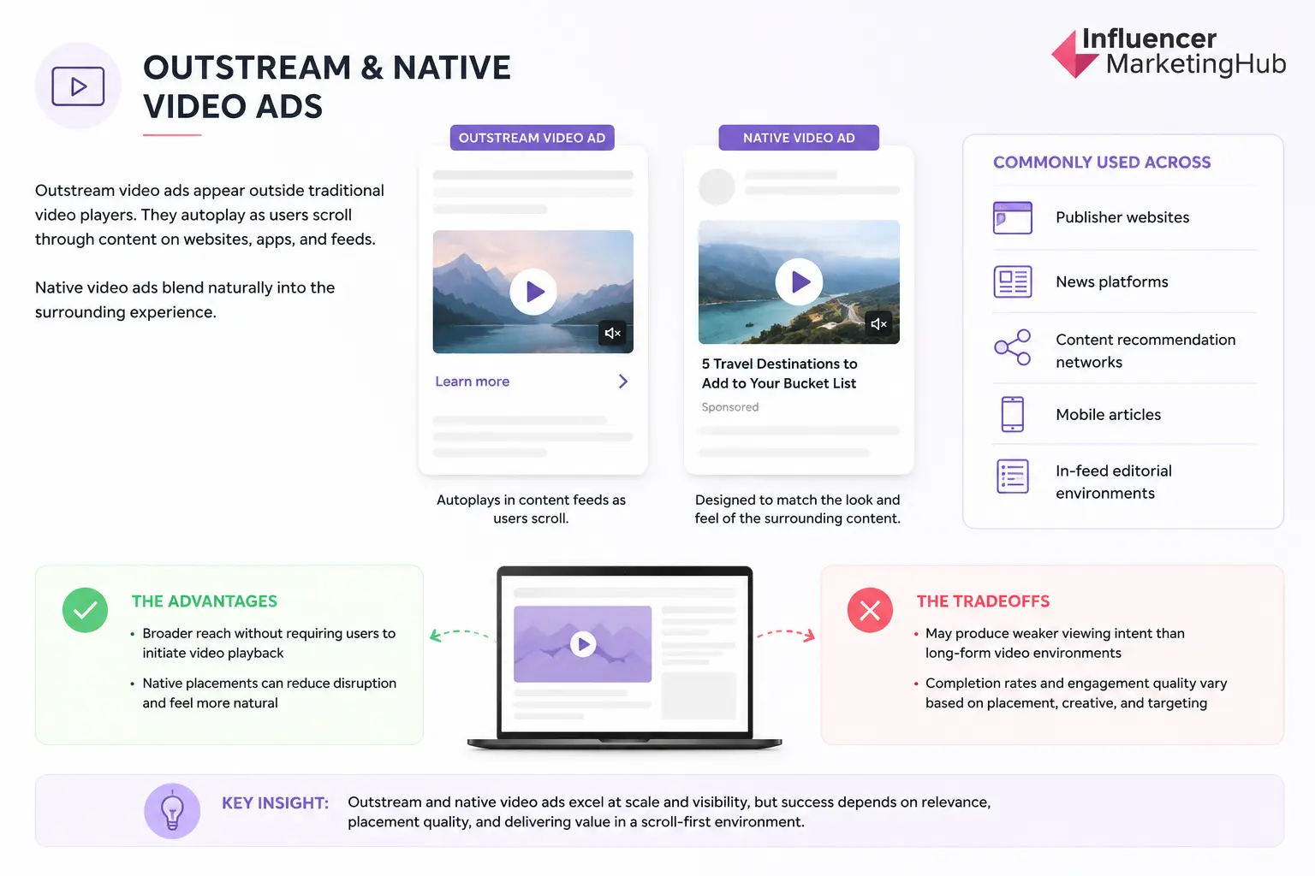
Task: Unmute the native video ad
Action: [x=878, y=323]
